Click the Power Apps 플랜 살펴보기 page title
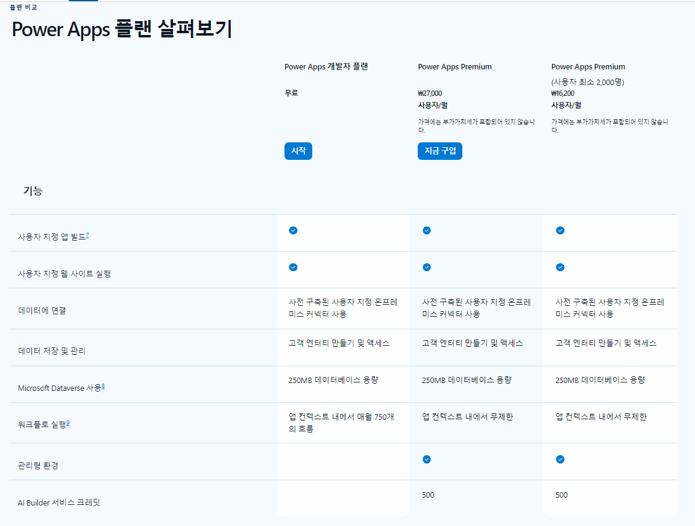Image resolution: width=695 pixels, height=526 pixels. tap(122, 30)
